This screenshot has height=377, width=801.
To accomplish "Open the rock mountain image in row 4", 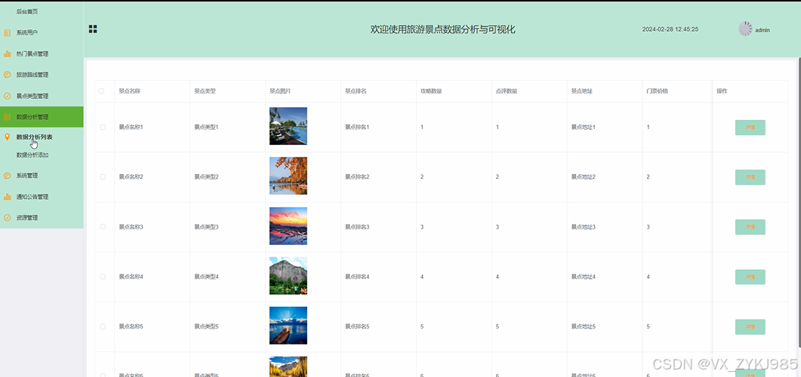I will [x=288, y=276].
